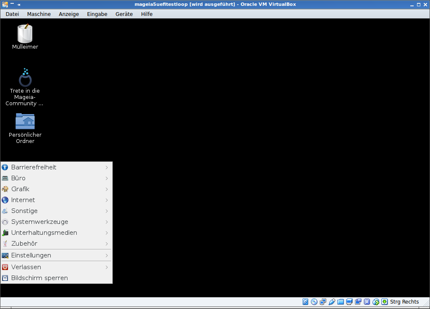This screenshot has height=309, width=430.
Task: Click the 'Mülleimer' desktop label text
Action: click(x=25, y=47)
